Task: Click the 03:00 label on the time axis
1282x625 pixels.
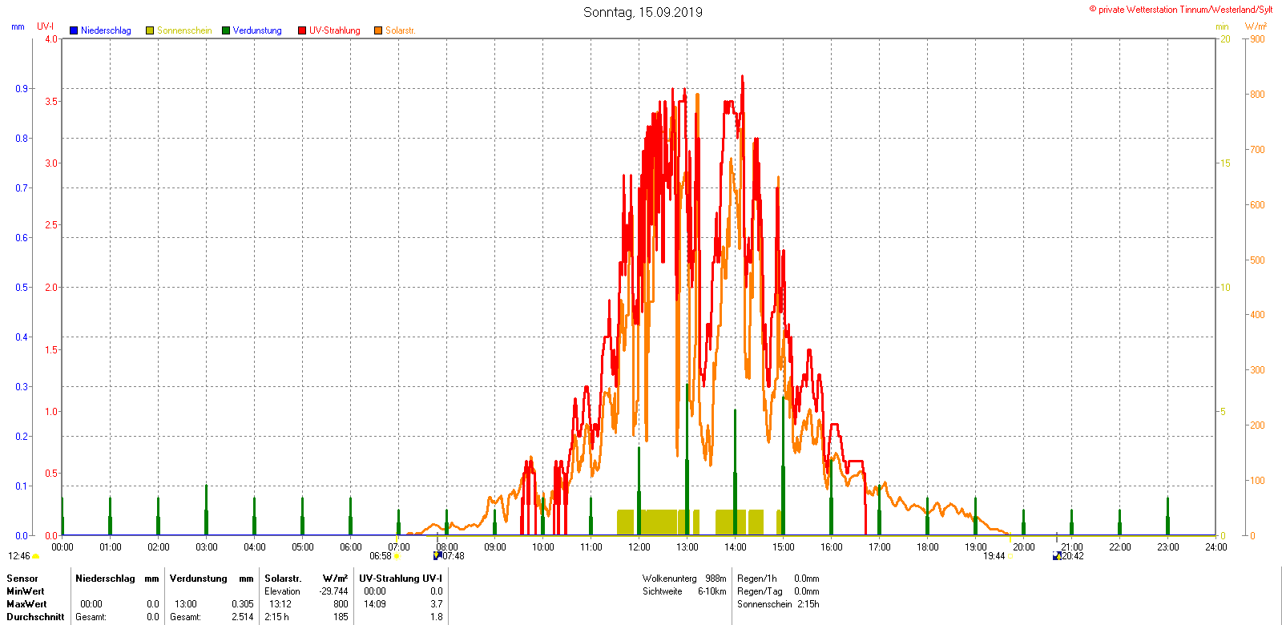Action: pyautogui.click(x=207, y=547)
